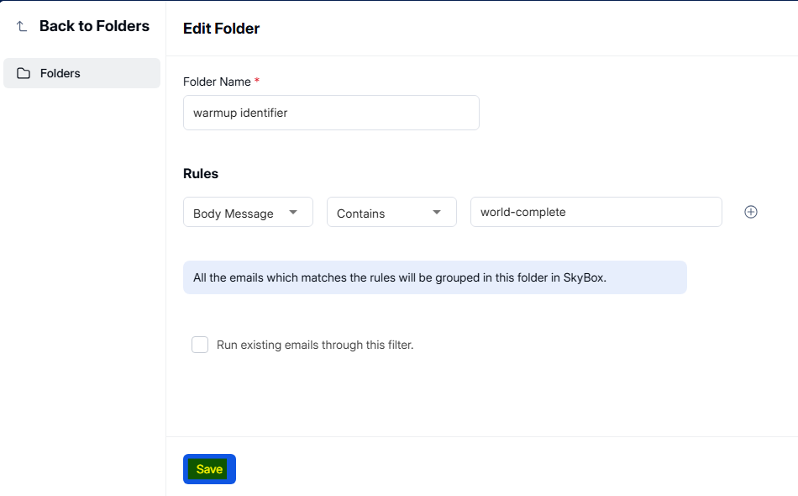The height and width of the screenshot is (496, 798).
Task: Click the folder icon in the sidebar
Action: click(24, 73)
